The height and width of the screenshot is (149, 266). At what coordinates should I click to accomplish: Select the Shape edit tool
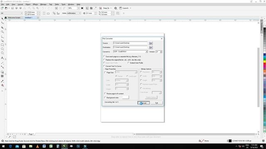pos(2,23)
